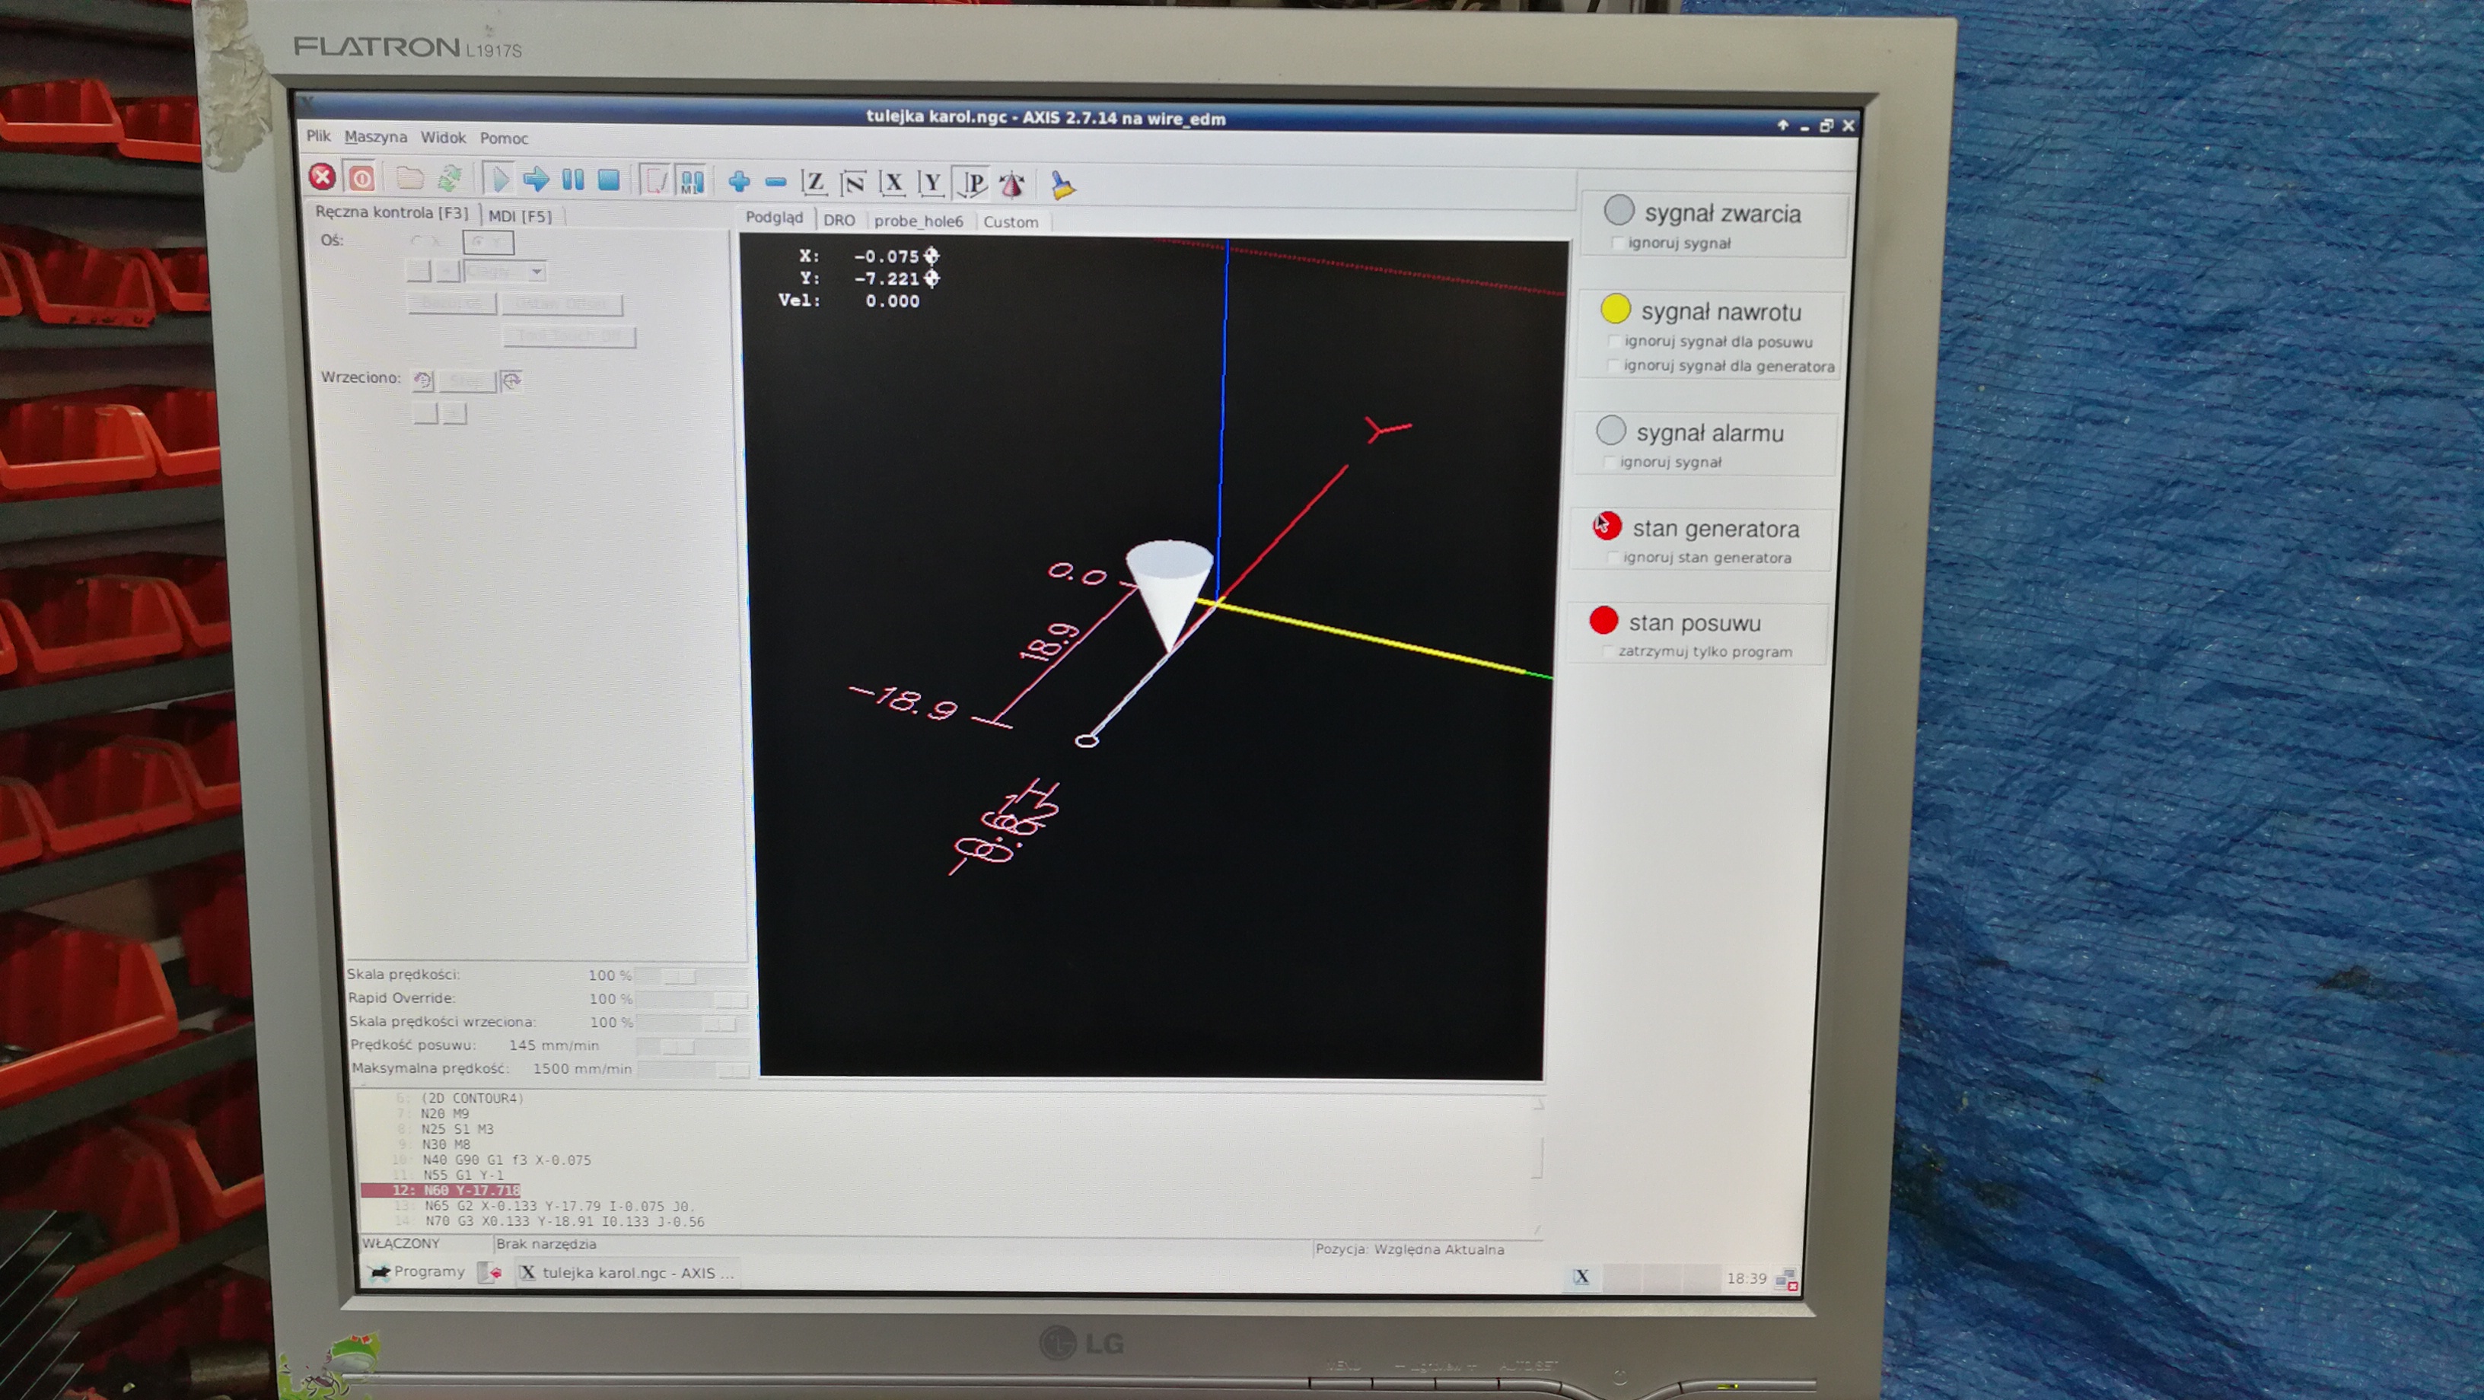The height and width of the screenshot is (1400, 2484).
Task: Open the Maszyna menu
Action: coord(375,137)
